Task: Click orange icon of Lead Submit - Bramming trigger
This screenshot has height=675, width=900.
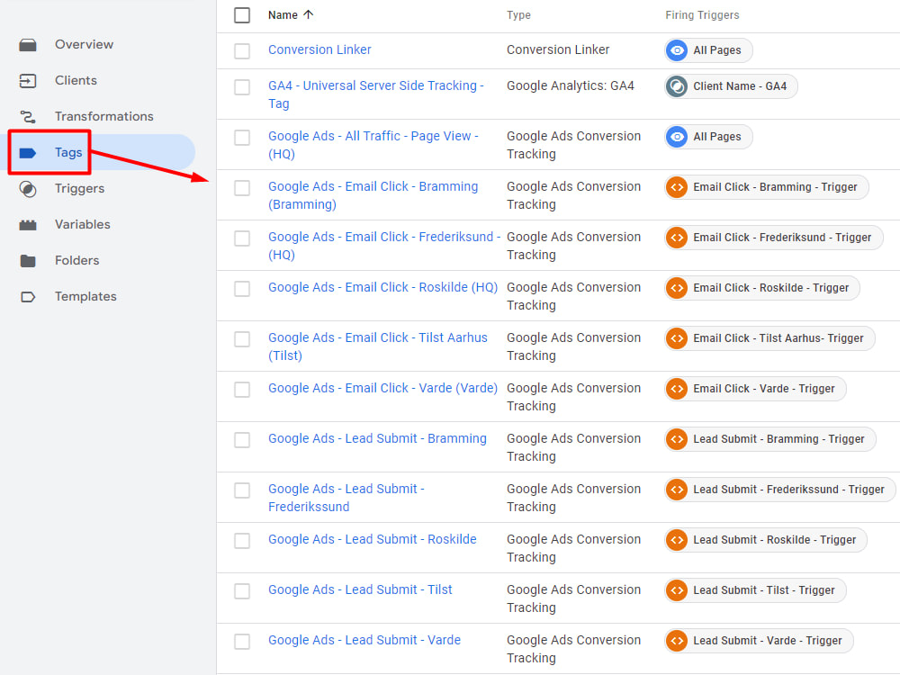Action: tap(678, 439)
